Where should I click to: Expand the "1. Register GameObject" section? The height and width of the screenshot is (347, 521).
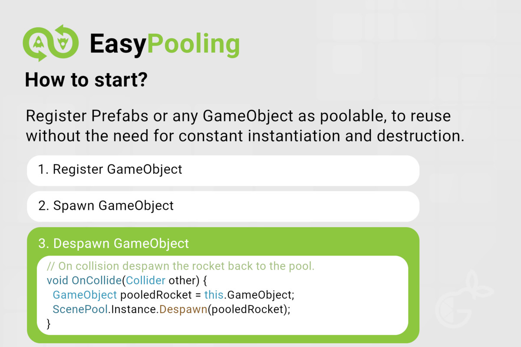click(x=223, y=170)
